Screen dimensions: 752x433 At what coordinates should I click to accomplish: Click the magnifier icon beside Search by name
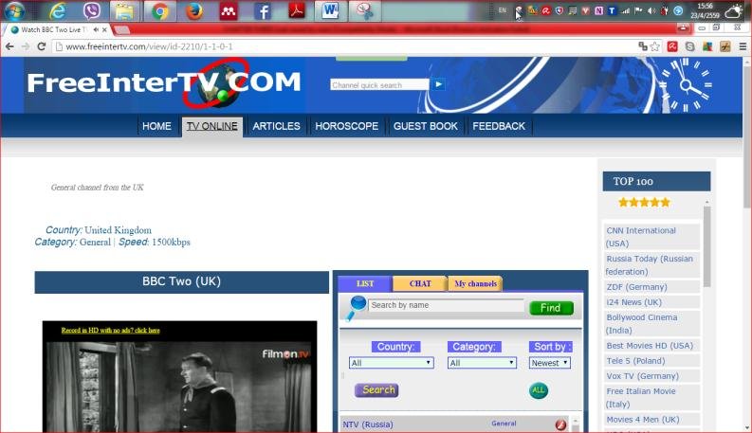(x=356, y=308)
